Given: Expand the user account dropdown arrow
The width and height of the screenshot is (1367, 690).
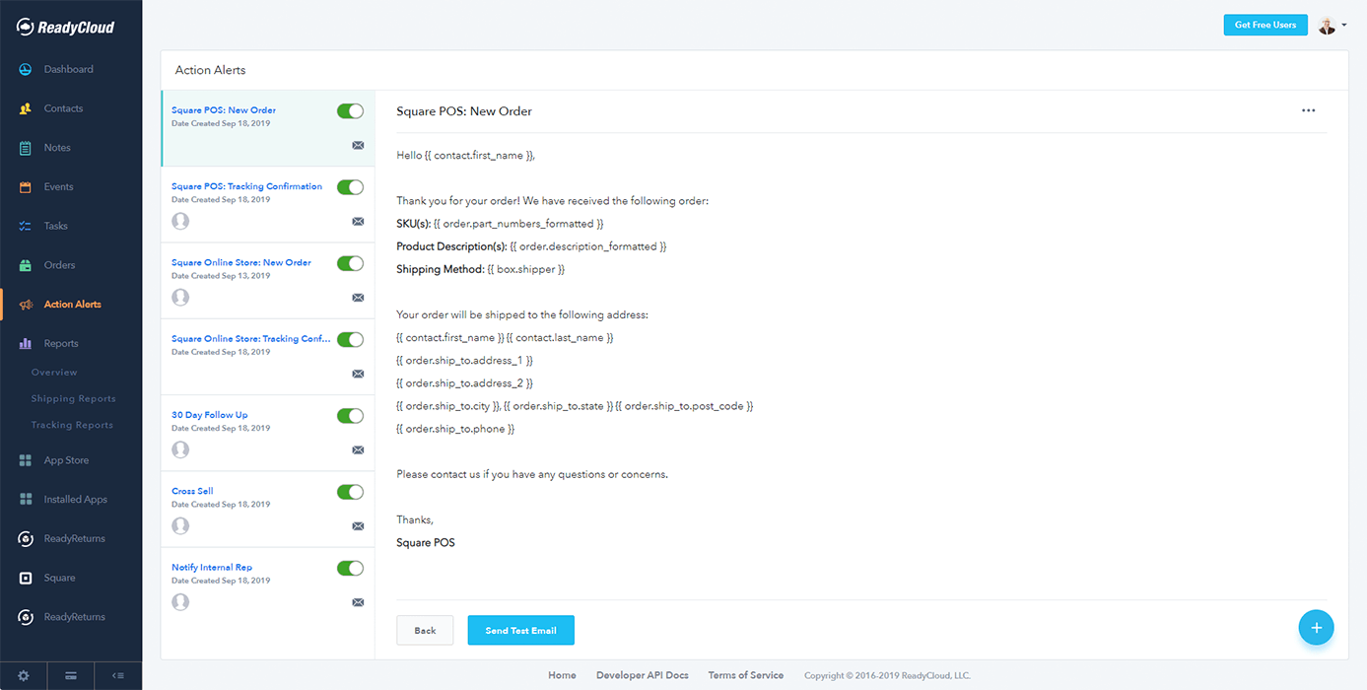Looking at the screenshot, I should 1344,26.
